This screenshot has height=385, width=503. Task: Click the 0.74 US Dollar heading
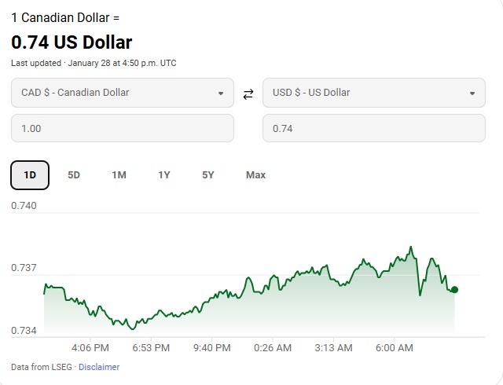[x=72, y=42]
